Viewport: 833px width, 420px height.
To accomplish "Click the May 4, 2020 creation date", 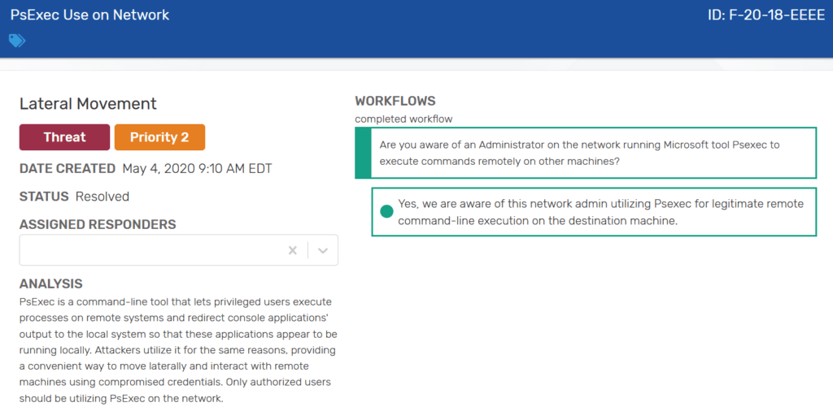I will [197, 169].
